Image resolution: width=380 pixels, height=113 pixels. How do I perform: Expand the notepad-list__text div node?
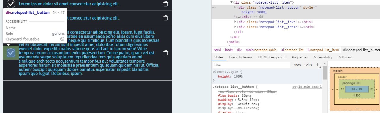[x=235, y=22]
